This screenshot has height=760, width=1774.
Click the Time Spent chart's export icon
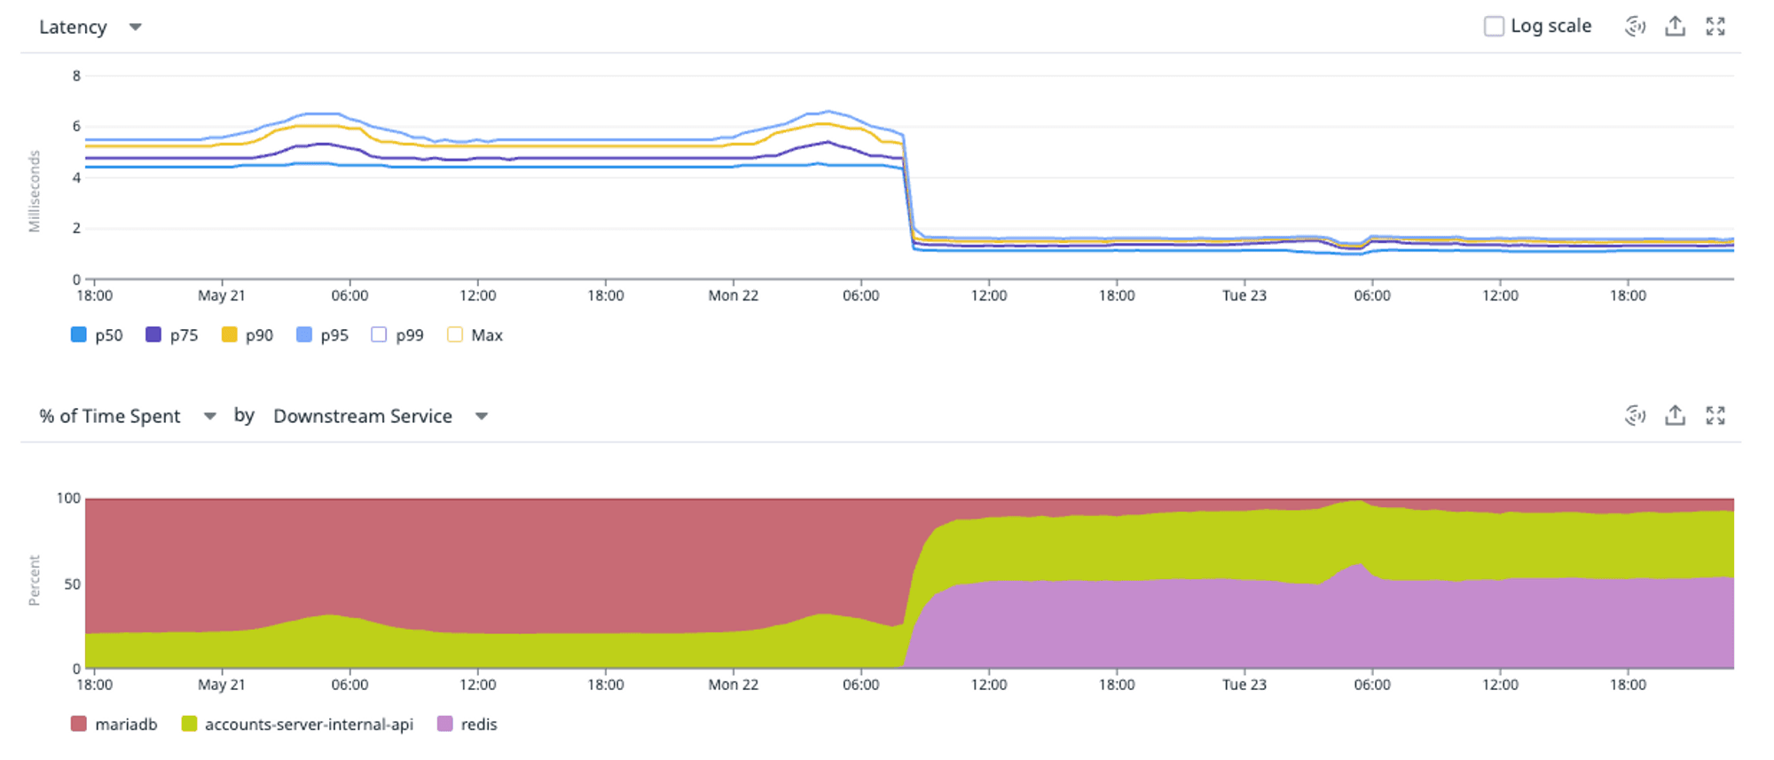pyautogui.click(x=1675, y=415)
